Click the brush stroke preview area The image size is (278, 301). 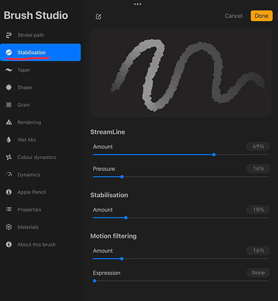pyautogui.click(x=181, y=73)
